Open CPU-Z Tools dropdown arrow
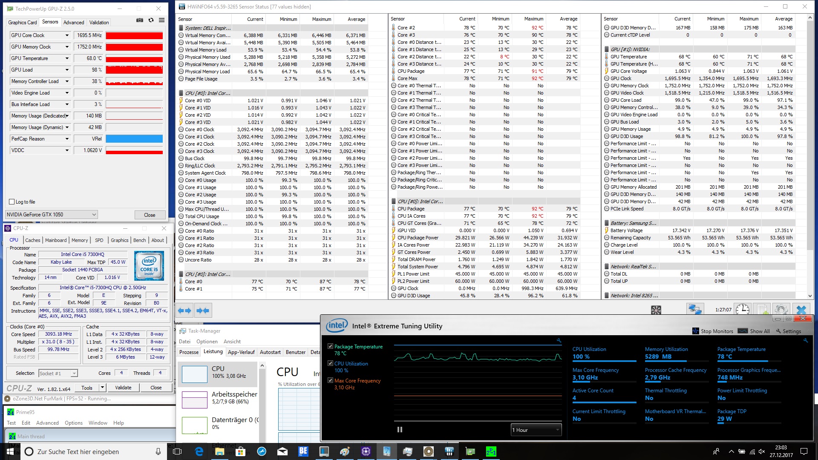818x460 pixels. point(102,388)
